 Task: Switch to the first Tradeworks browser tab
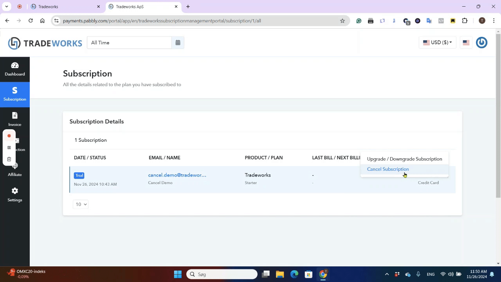pos(65,7)
